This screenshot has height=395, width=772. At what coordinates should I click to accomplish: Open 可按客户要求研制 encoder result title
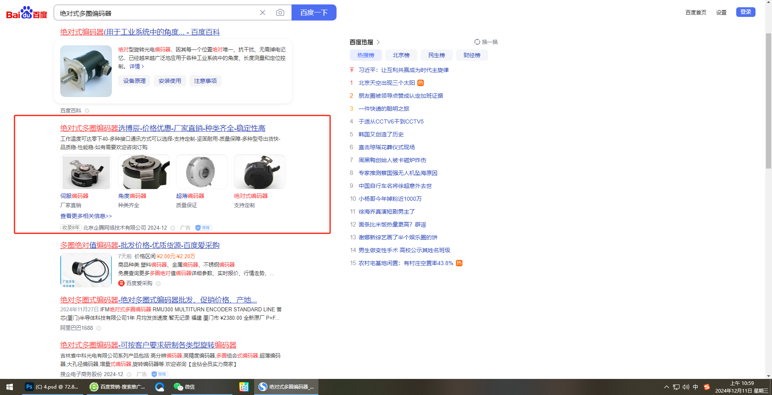point(148,345)
